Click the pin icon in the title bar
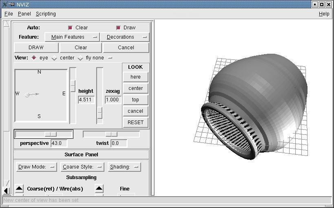334x208 pixels. (11, 4)
